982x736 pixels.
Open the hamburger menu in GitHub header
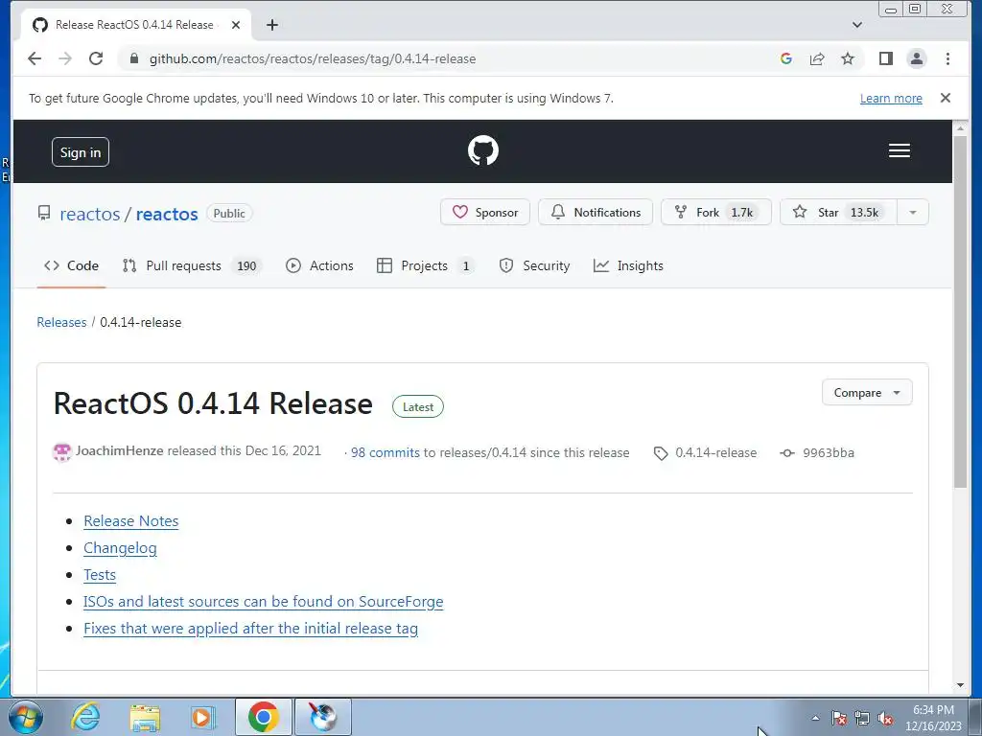(900, 150)
